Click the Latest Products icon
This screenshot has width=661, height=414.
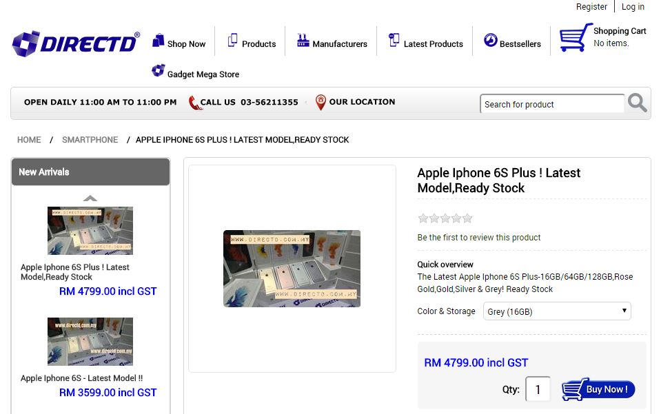click(394, 41)
